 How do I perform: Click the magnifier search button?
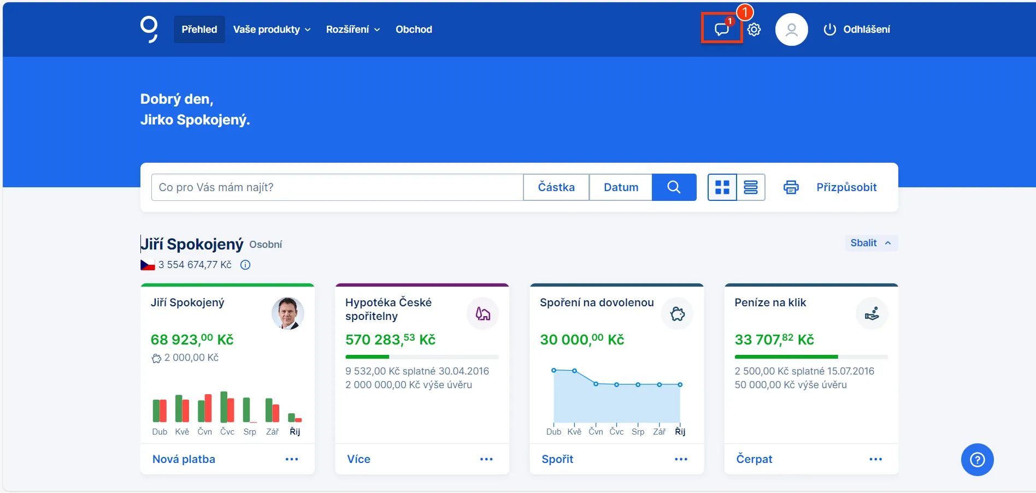click(x=674, y=187)
